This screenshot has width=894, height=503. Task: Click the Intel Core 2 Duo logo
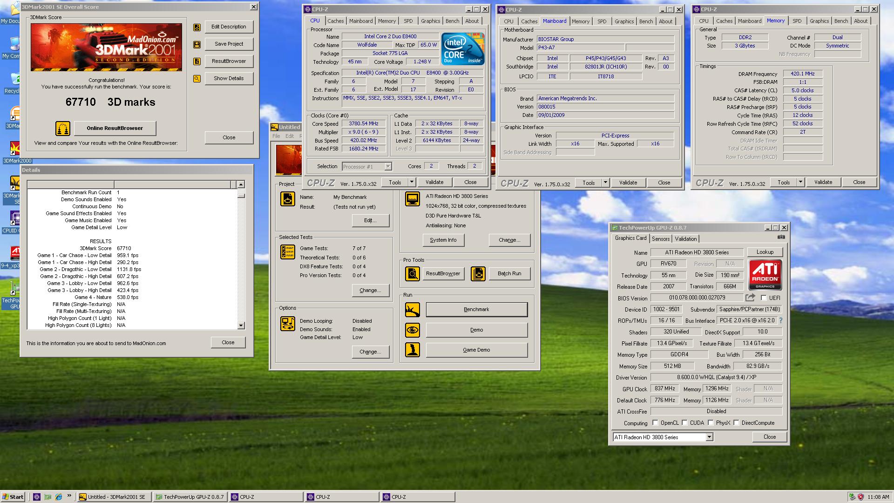pyautogui.click(x=463, y=49)
